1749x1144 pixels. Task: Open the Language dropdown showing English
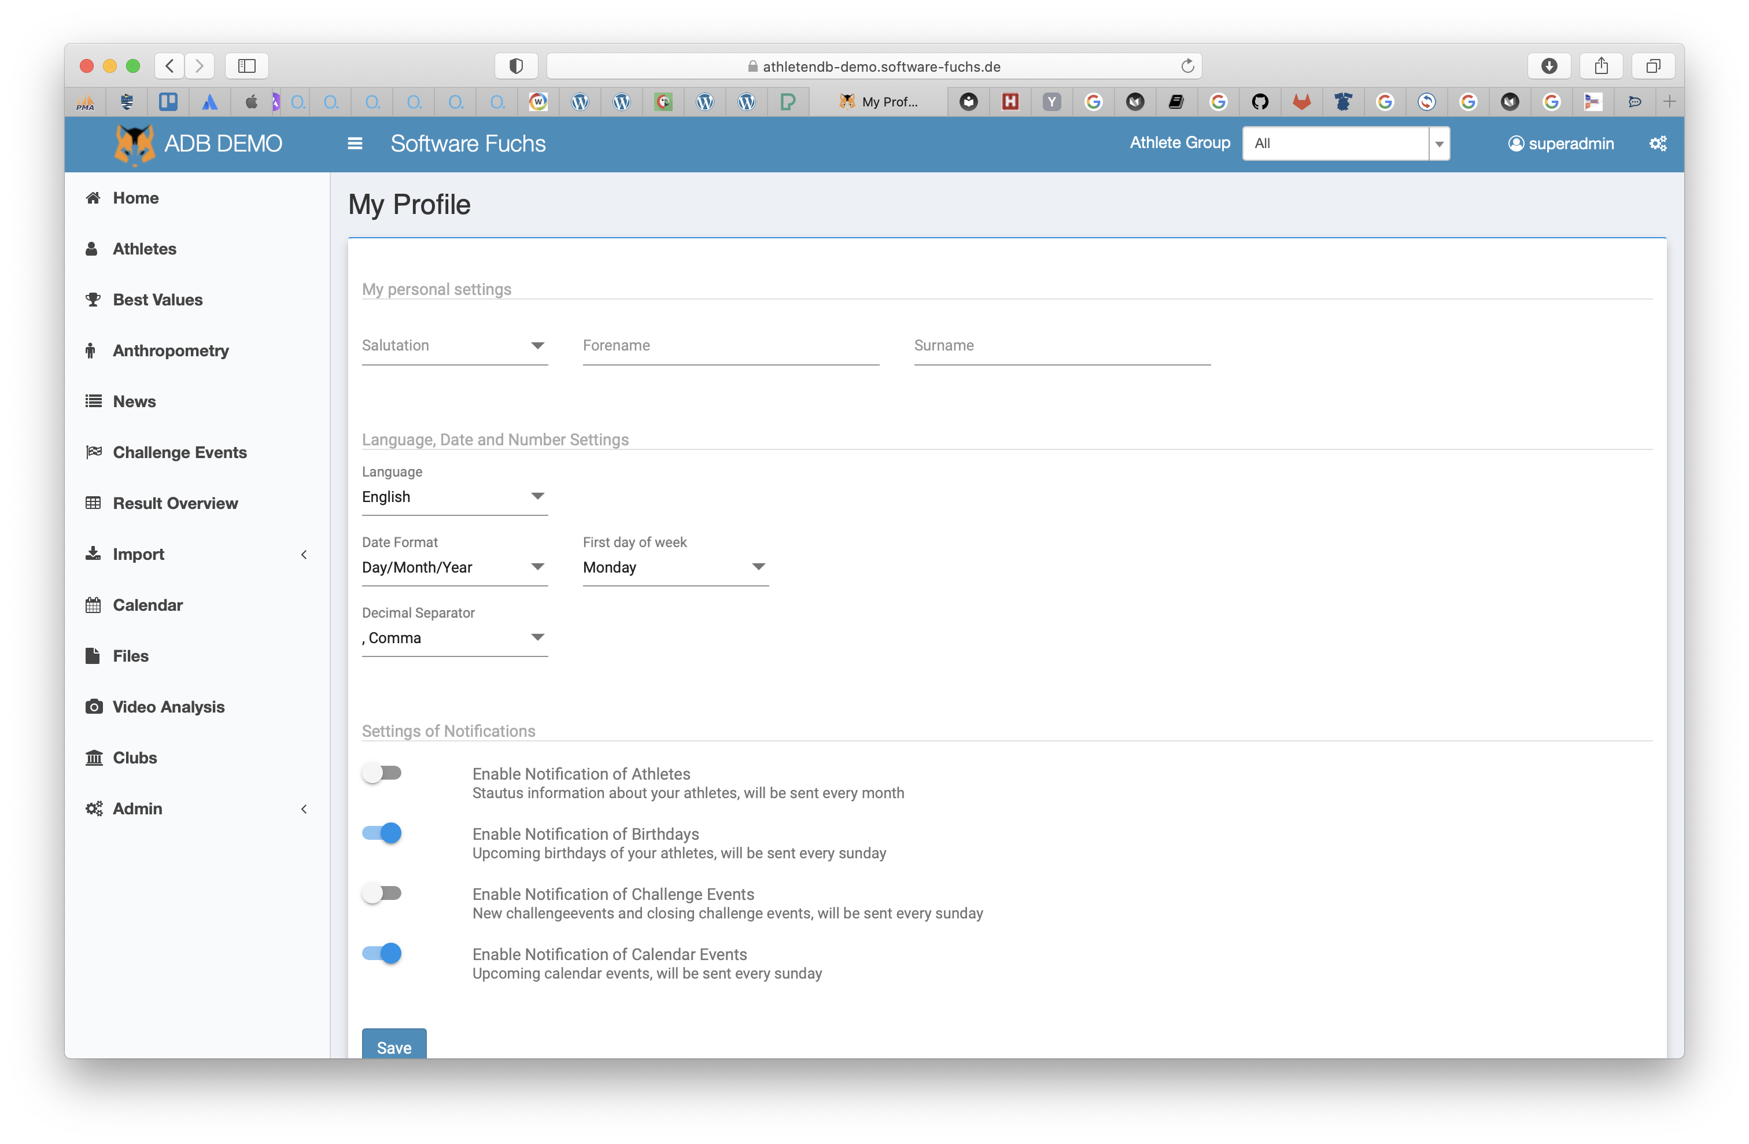click(x=455, y=497)
